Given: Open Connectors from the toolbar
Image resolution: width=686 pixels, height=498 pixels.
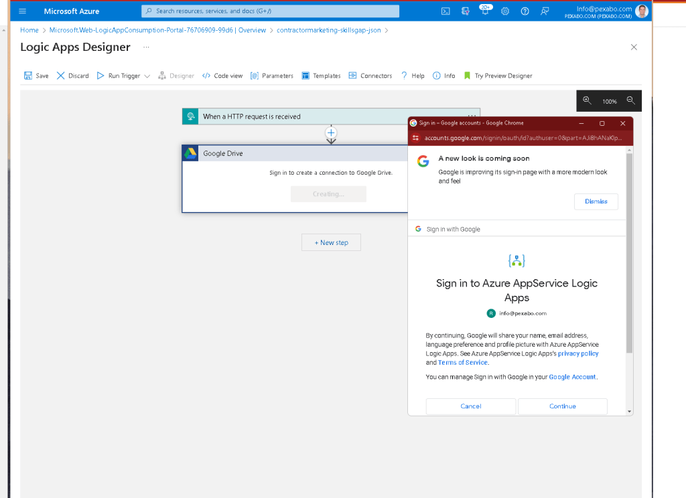Looking at the screenshot, I should (x=370, y=76).
